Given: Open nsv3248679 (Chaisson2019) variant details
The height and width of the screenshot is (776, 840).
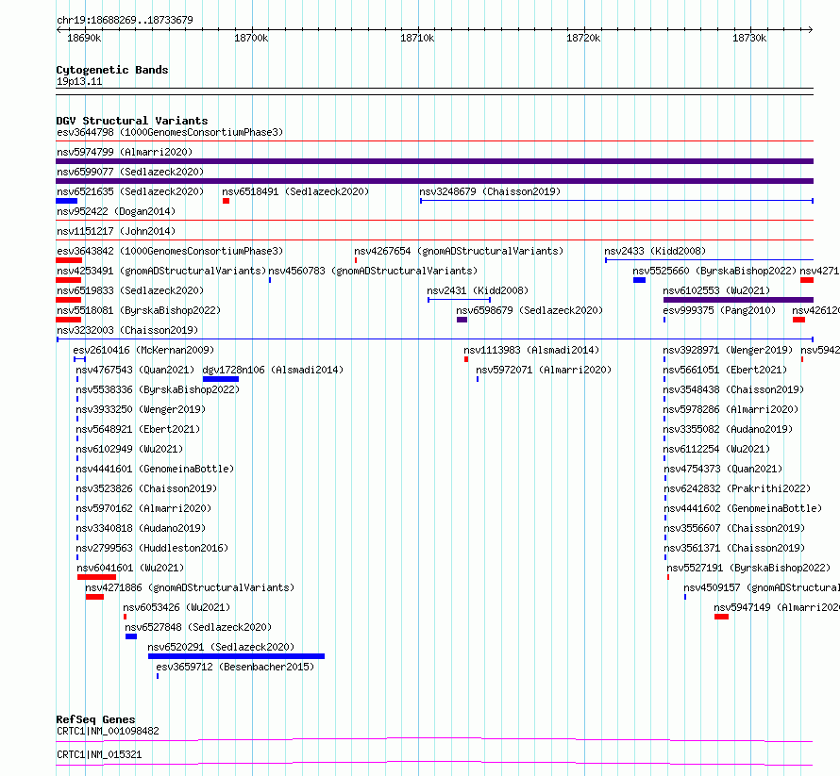Looking at the screenshot, I should tap(490, 191).
